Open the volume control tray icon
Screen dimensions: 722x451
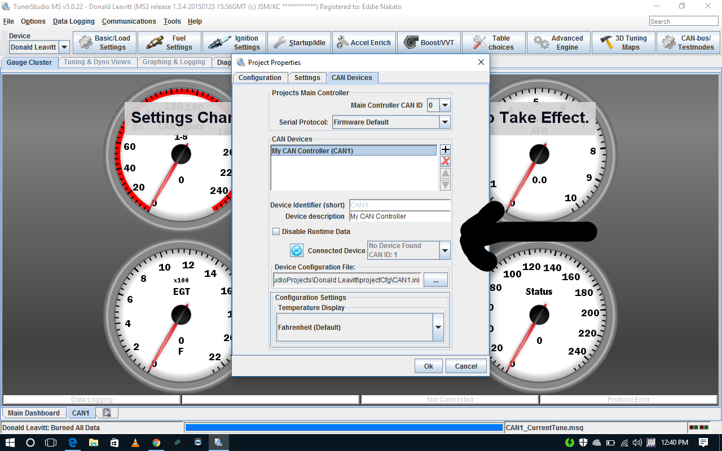tap(637, 443)
